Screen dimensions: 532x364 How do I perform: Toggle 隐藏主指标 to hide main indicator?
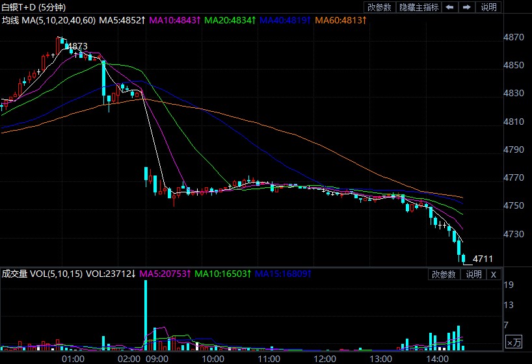click(x=419, y=7)
